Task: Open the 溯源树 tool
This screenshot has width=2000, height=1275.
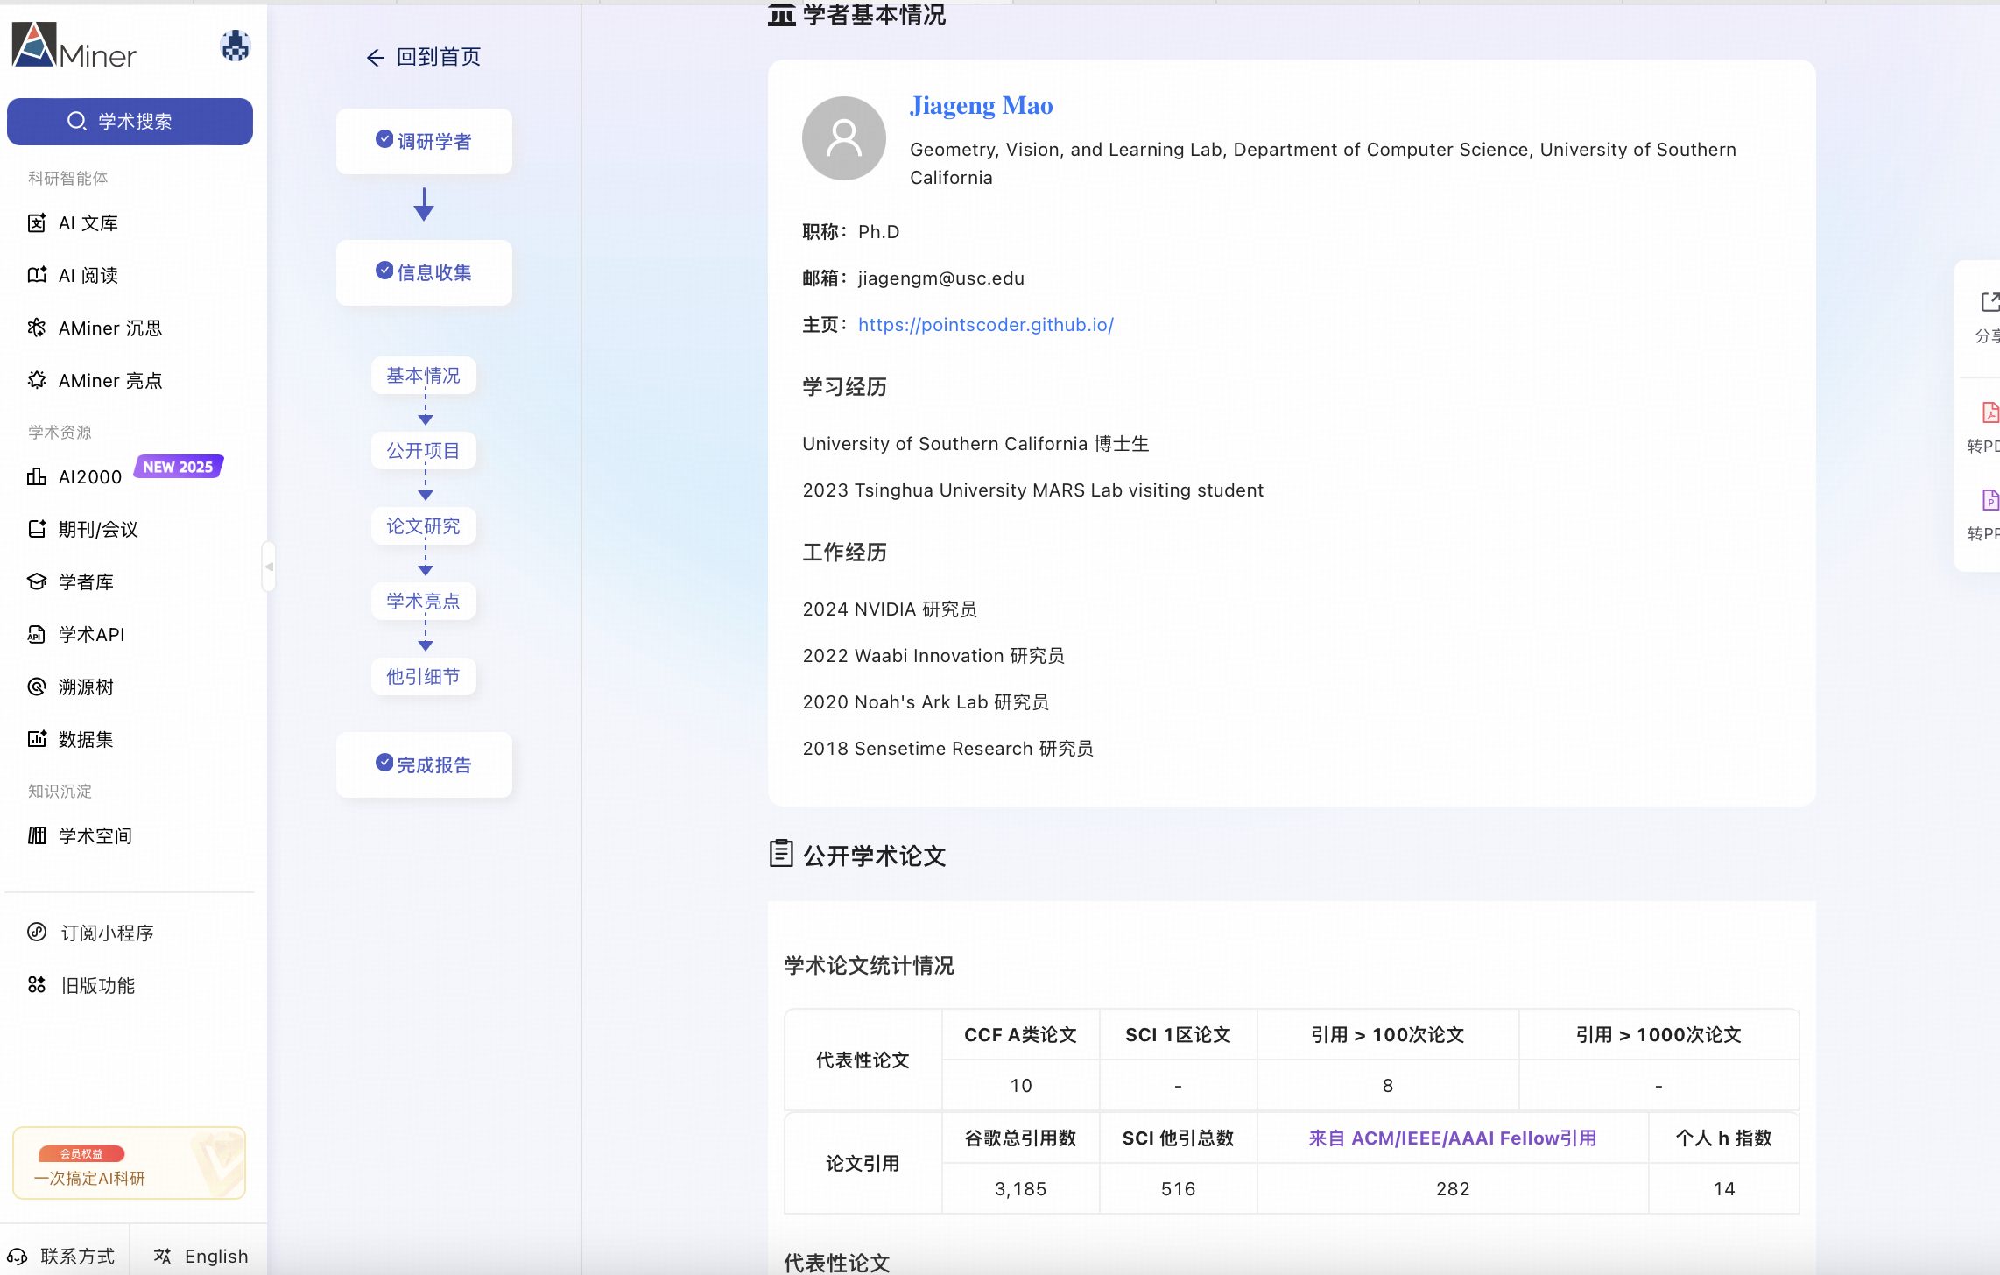Action: tap(85, 687)
